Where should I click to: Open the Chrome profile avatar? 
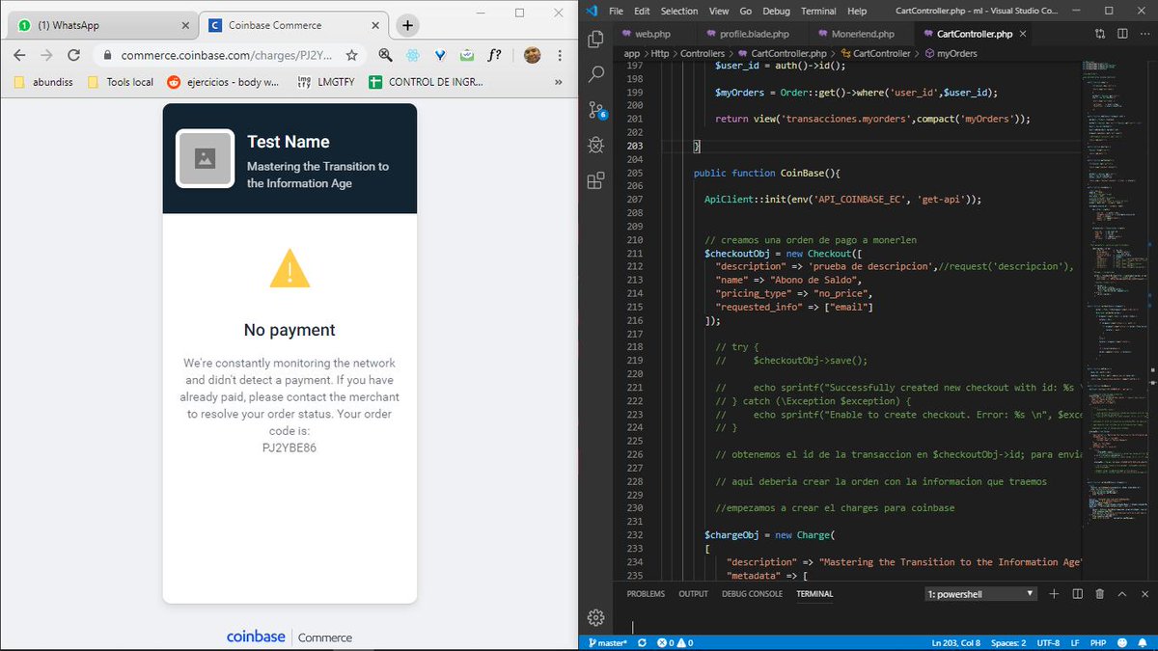(532, 55)
